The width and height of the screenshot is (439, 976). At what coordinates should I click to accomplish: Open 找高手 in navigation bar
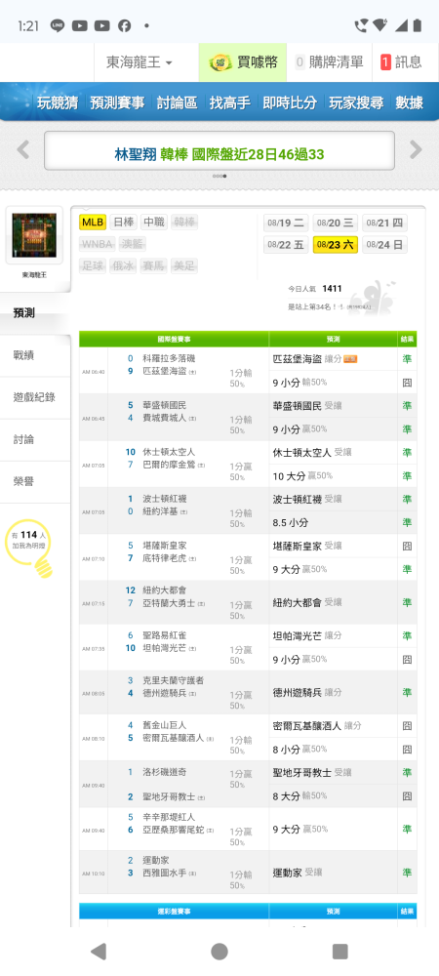[x=230, y=102]
